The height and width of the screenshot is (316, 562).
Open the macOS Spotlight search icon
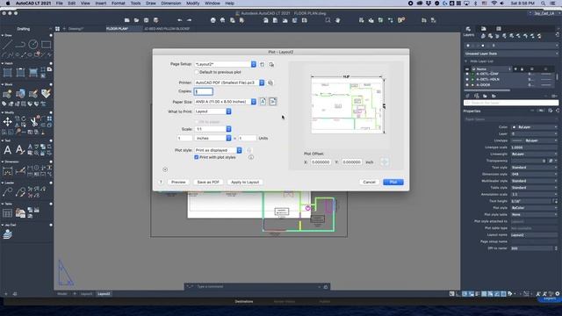544,4
